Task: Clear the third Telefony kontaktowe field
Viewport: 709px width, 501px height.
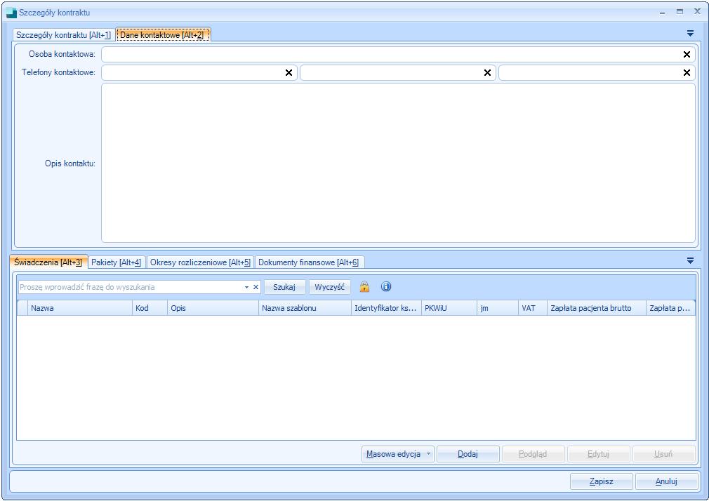Action: [x=687, y=73]
